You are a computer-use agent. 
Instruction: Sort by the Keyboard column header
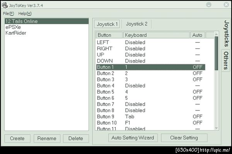click(157, 35)
